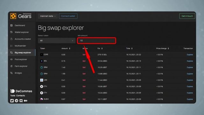The width and height of the screenshot is (204, 115).
Task: Explore the SOL transaction
Action: 190,61
